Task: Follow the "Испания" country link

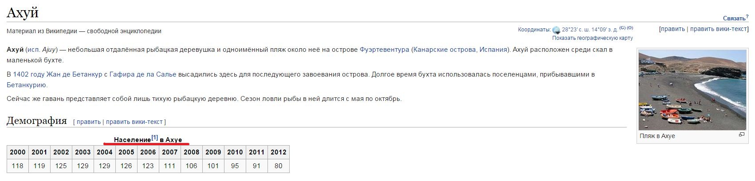Action: point(492,50)
